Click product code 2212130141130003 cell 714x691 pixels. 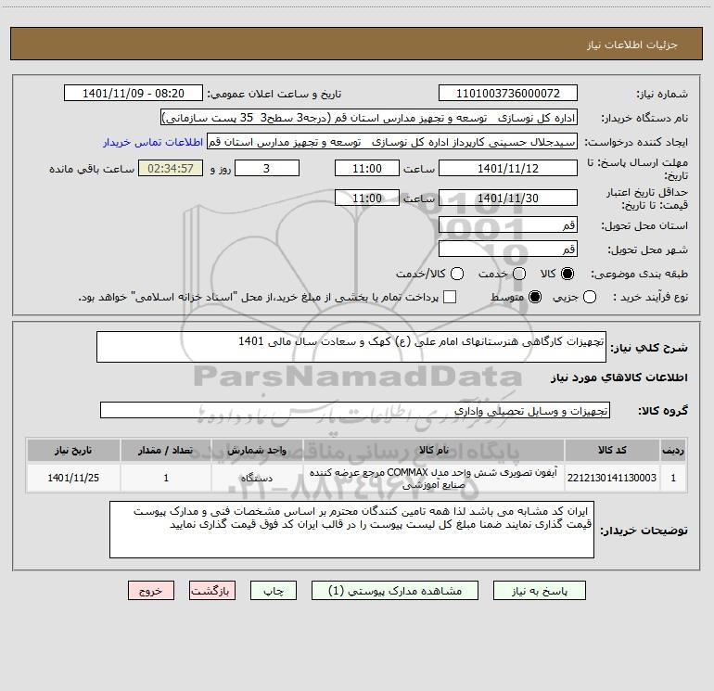pos(612,478)
